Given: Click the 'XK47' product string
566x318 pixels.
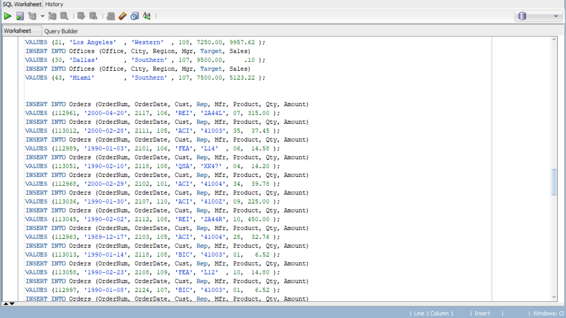Looking at the screenshot, I should click(211, 166).
